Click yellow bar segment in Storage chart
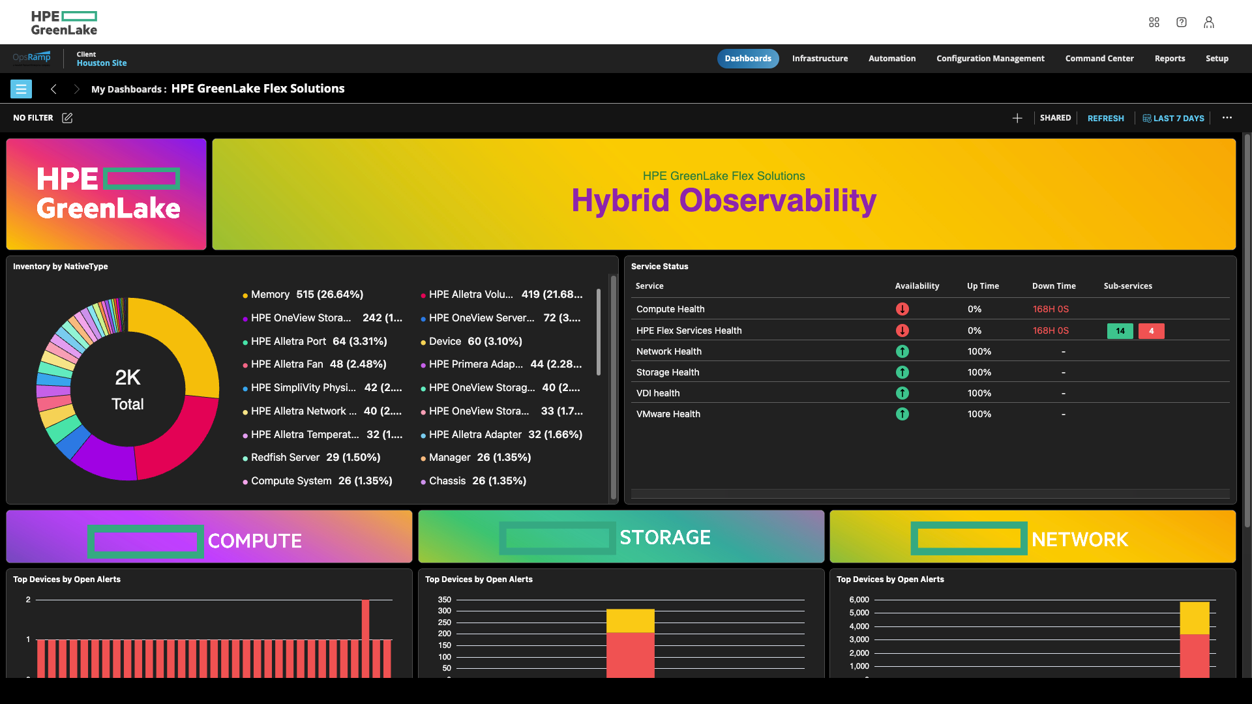1252x704 pixels. [x=630, y=621]
